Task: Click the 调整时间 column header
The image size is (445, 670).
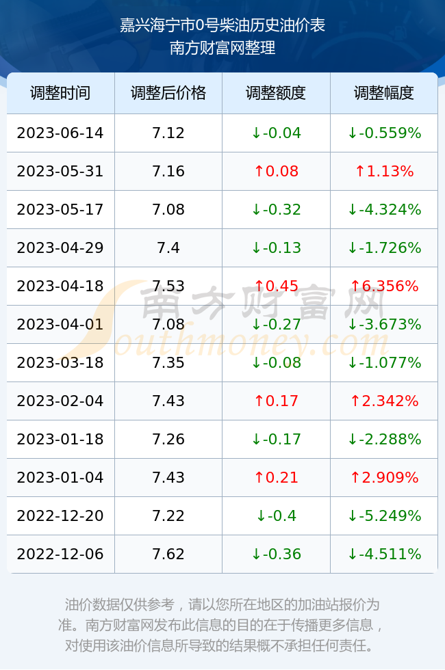Action: coord(60,93)
